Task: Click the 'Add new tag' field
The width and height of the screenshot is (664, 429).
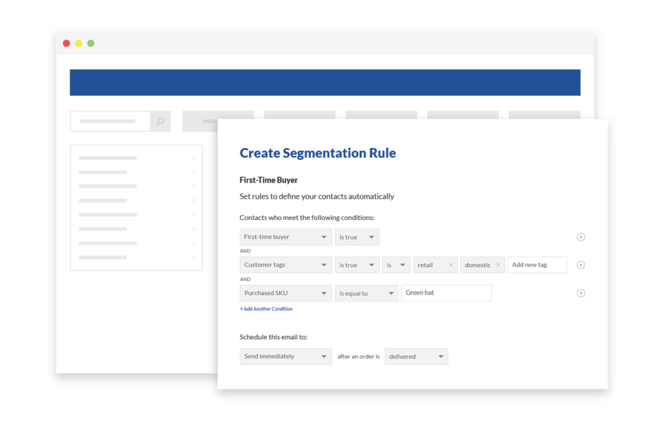Action: point(537,265)
